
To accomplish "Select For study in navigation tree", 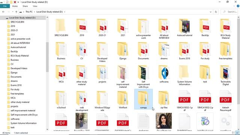I will click(x=15, y=89).
